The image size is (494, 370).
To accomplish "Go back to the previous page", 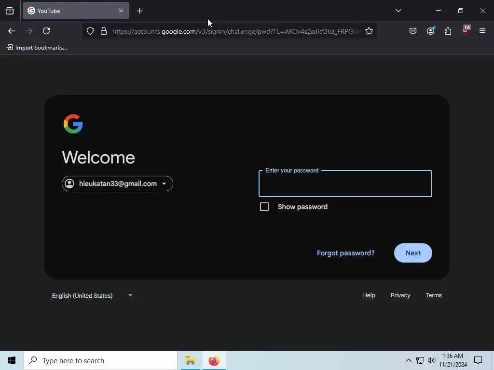I will 12,31.
